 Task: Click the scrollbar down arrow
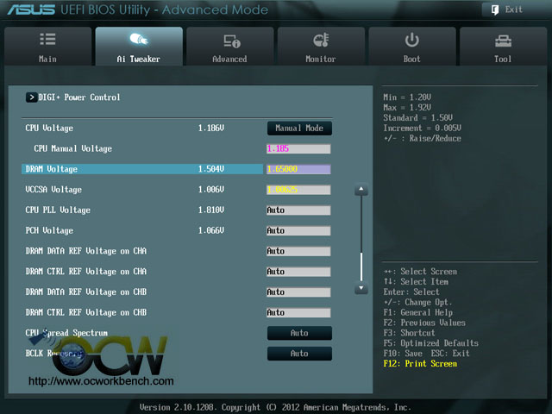point(361,288)
